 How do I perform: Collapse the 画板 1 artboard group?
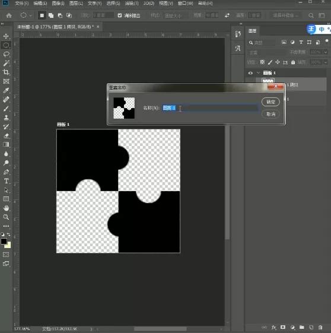[x=258, y=73]
